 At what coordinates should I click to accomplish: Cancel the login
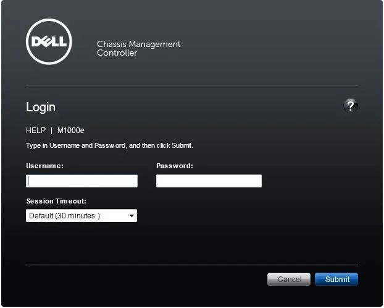pyautogui.click(x=289, y=280)
